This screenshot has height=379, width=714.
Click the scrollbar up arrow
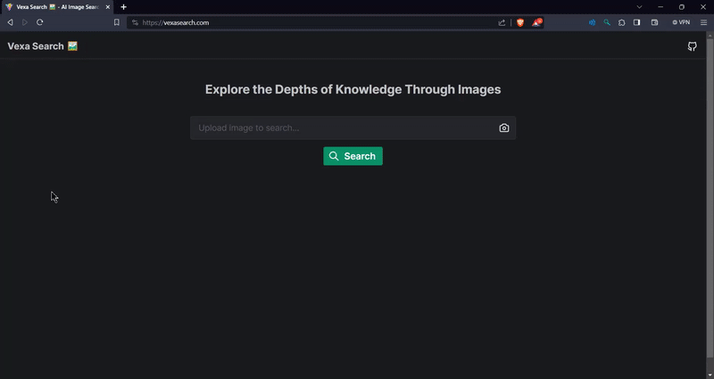(710, 35)
